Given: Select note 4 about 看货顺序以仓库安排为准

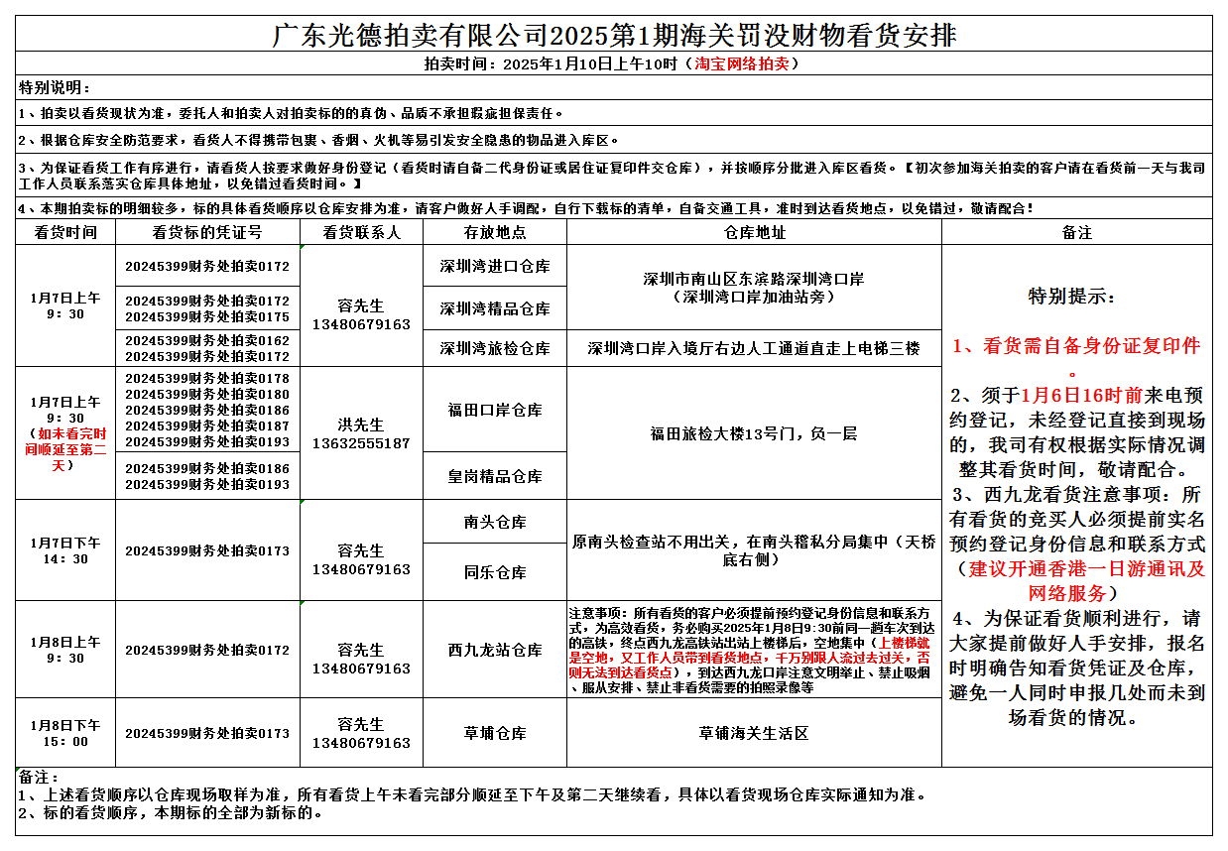Looking at the screenshot, I should (614, 208).
